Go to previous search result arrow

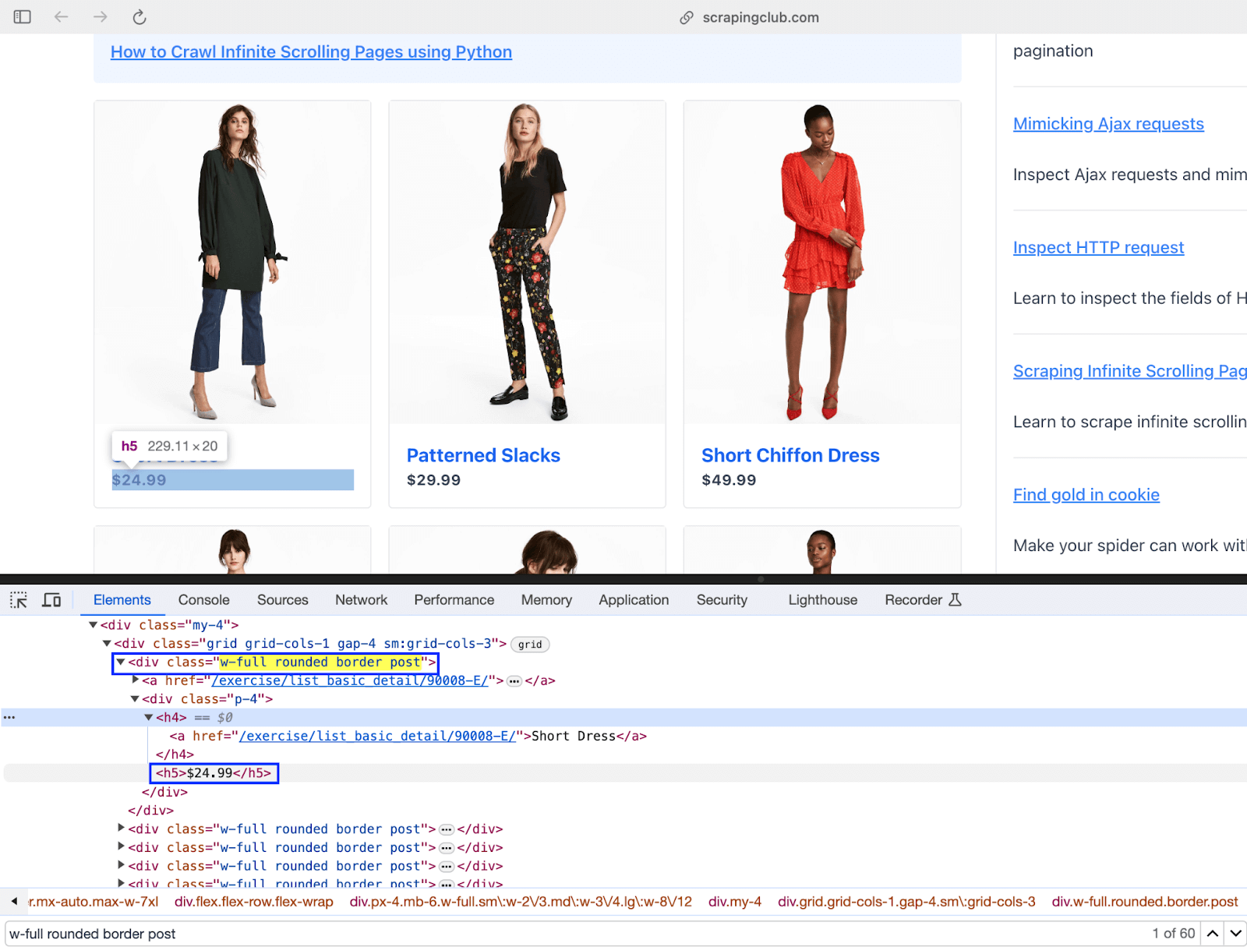(x=1213, y=933)
